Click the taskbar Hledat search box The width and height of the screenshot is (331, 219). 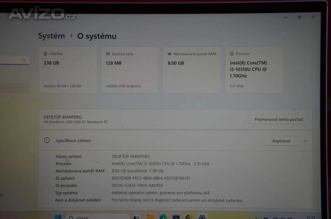click(98, 217)
